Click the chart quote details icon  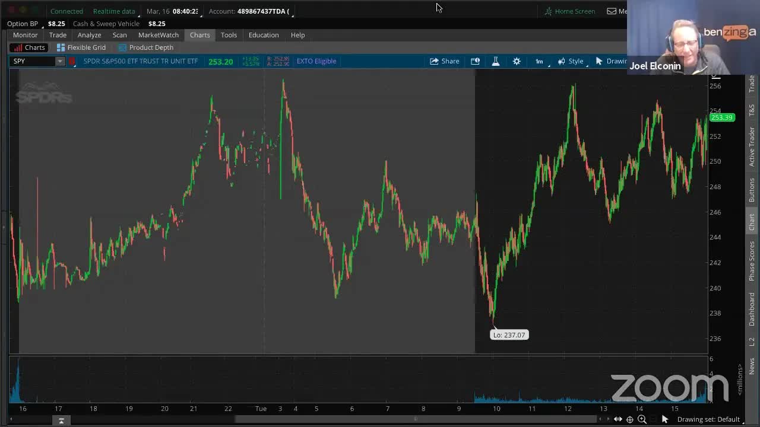pyautogui.click(x=475, y=61)
